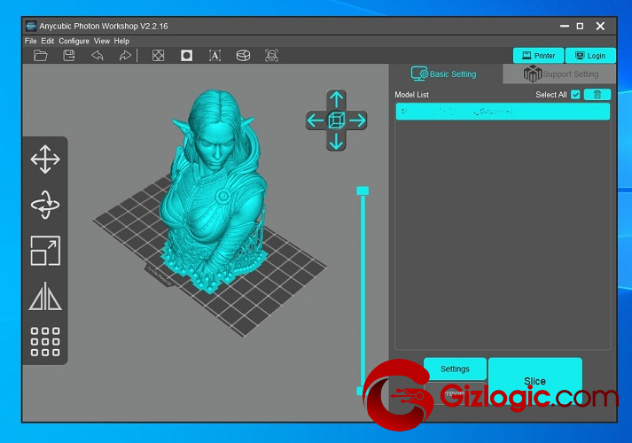Select the split model cut tool icon

click(x=243, y=56)
